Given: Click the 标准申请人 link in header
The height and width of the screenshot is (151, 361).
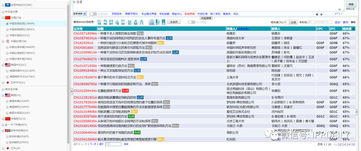Looking at the screenshot, I should tap(244, 29).
